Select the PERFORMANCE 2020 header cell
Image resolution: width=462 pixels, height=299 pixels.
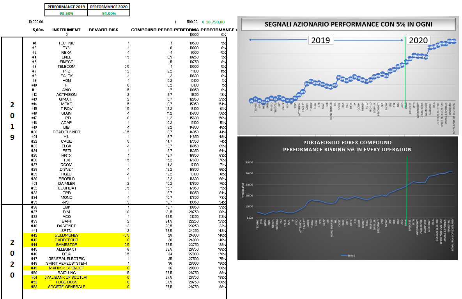point(108,7)
